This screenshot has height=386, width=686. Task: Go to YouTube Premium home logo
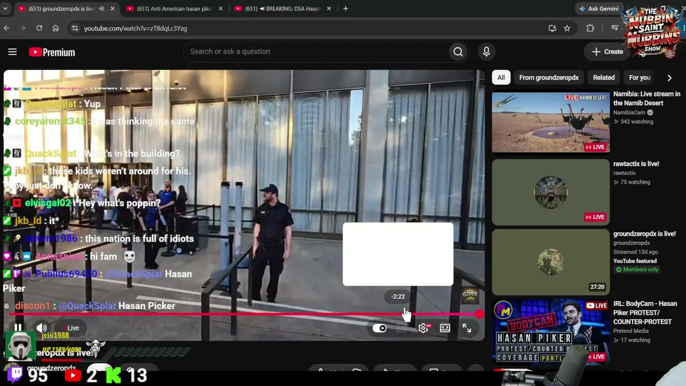52,52
